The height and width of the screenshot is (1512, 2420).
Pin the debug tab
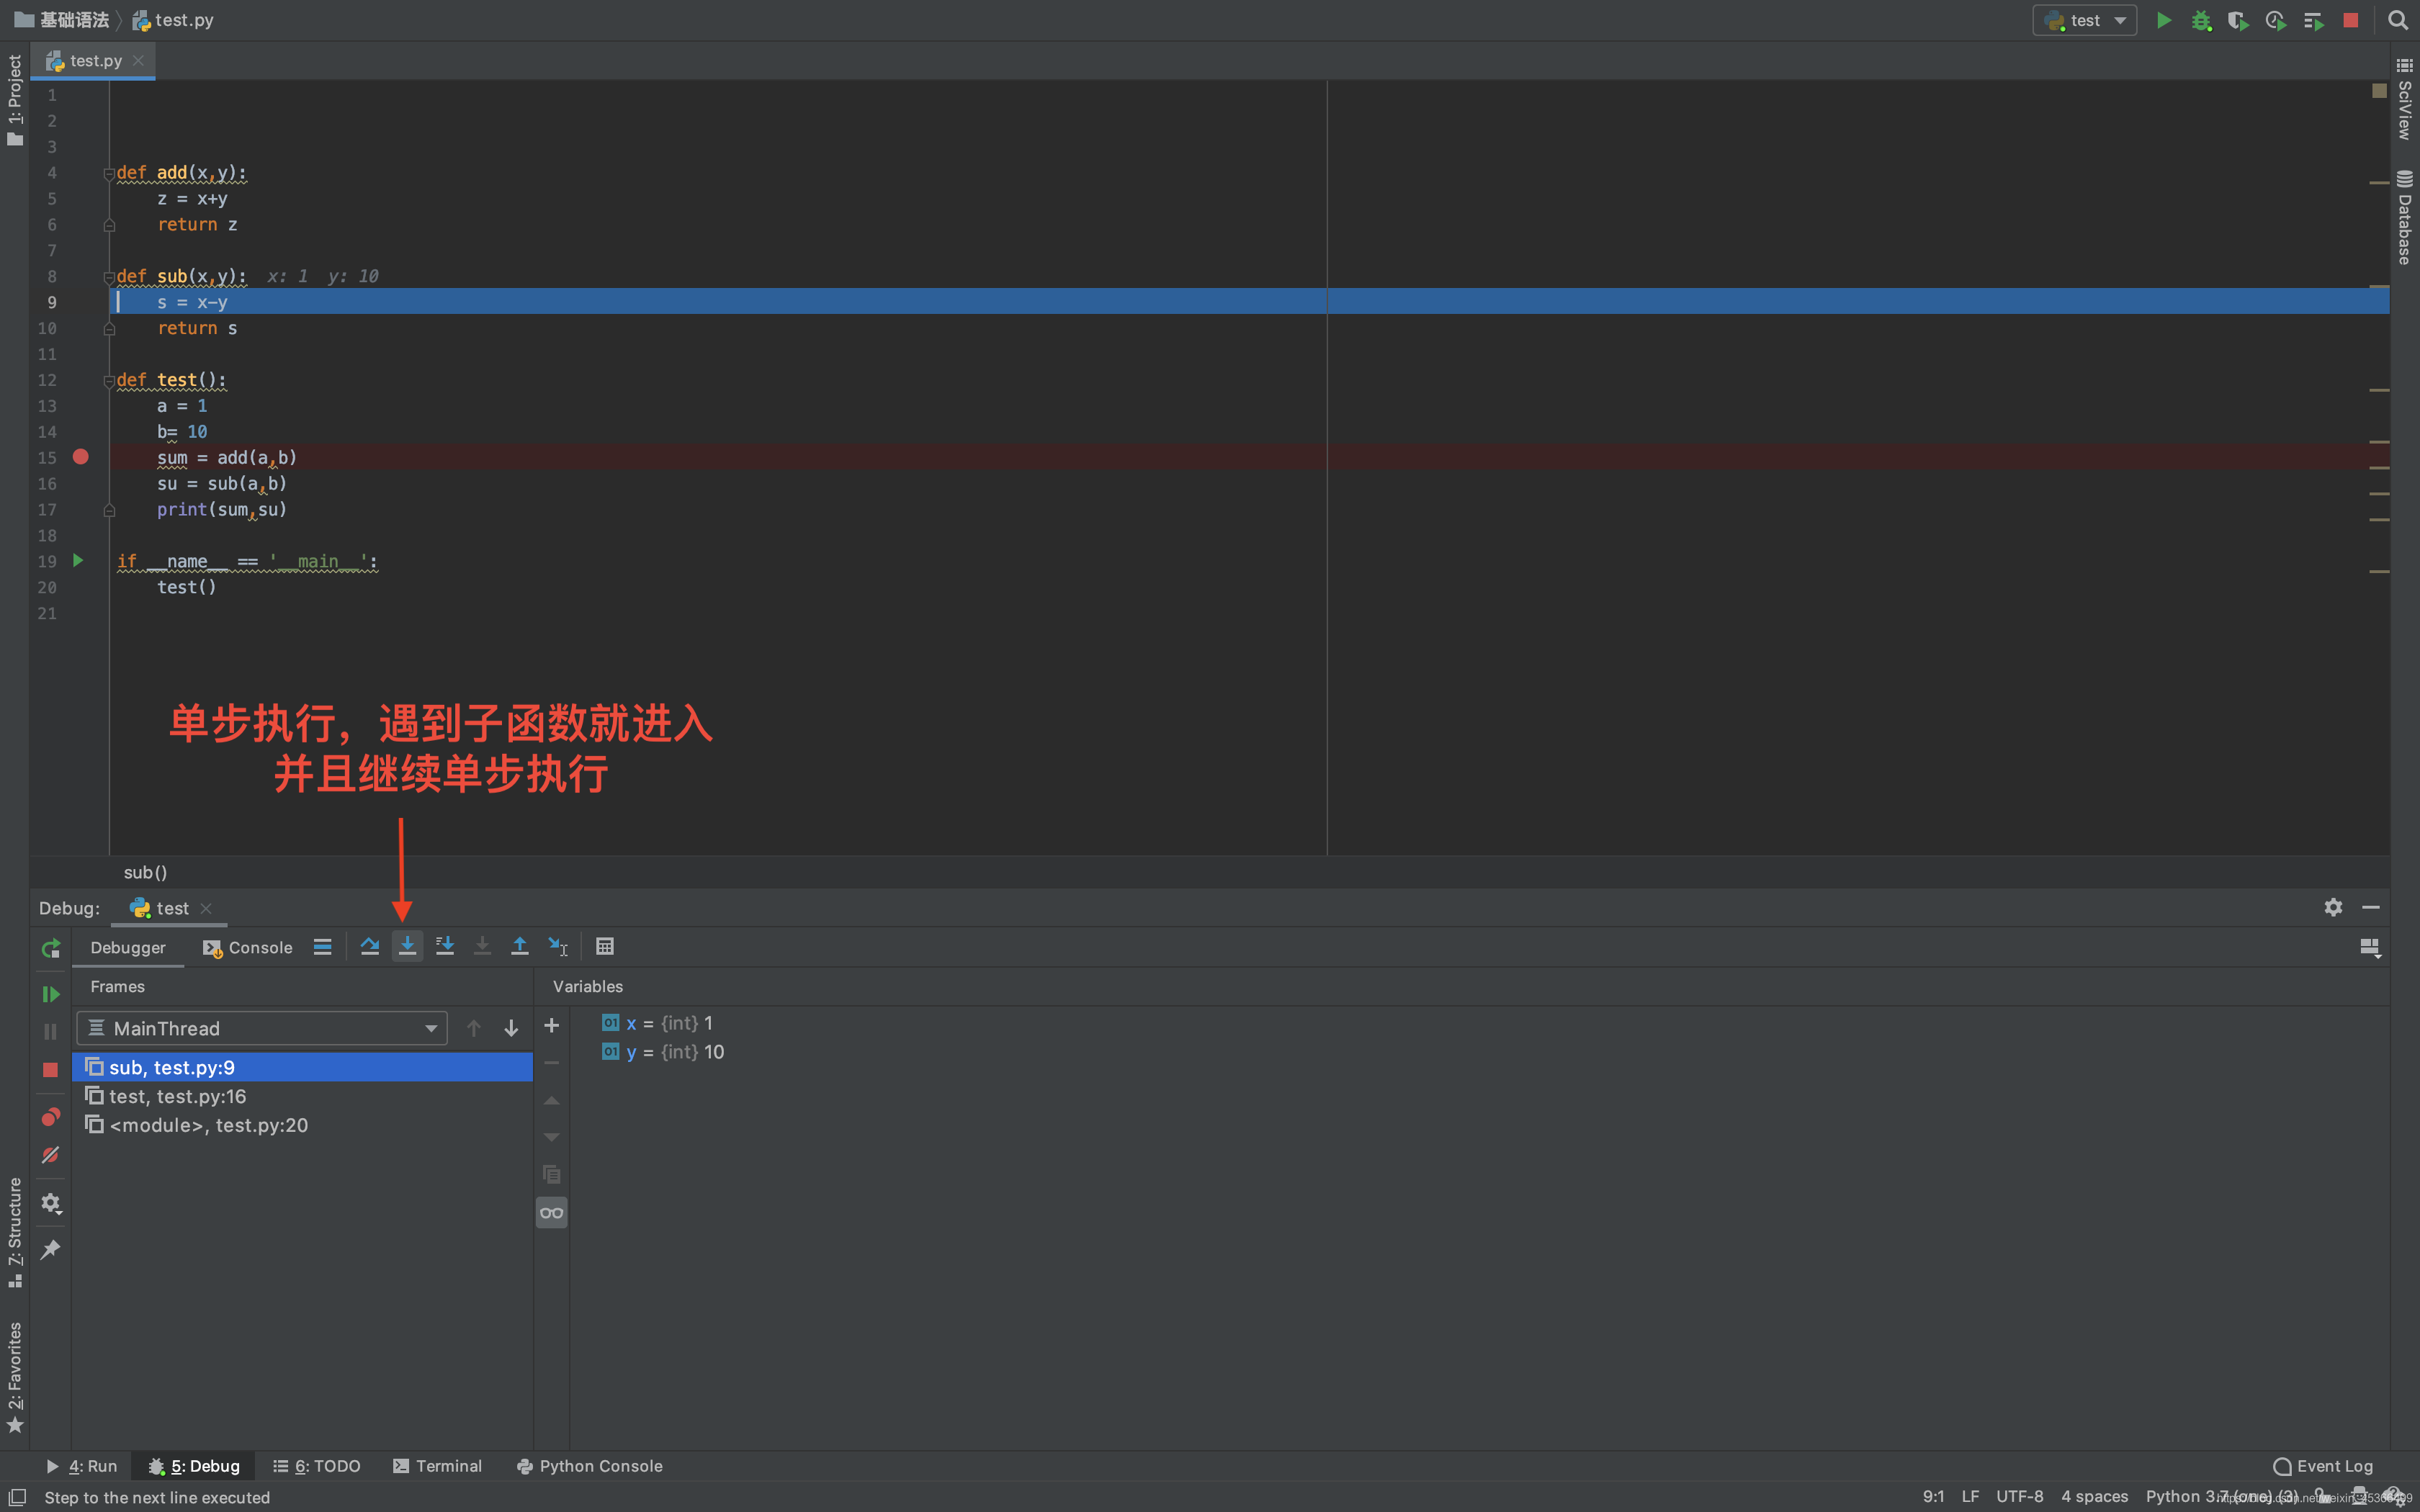(50, 1250)
